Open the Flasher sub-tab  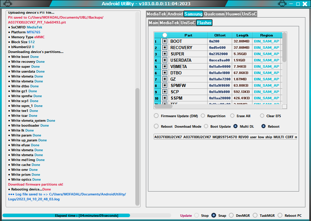pos(204,23)
